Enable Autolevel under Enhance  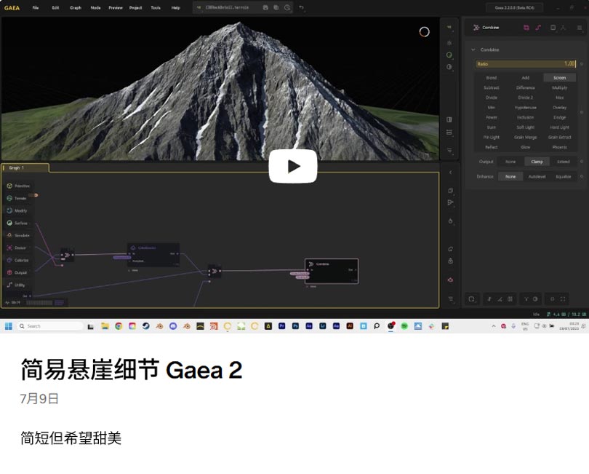tap(537, 176)
